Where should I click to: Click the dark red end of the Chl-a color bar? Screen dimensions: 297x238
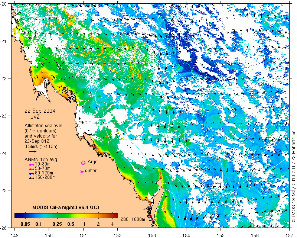click(116, 216)
